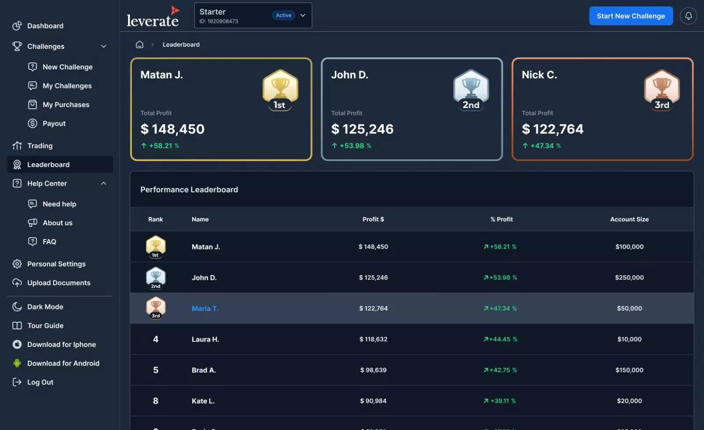Select Matan J. first place card
The width and height of the screenshot is (704, 430).
pyautogui.click(x=221, y=109)
